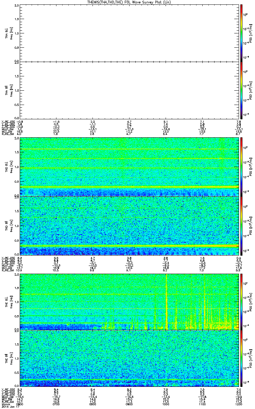Click the PSD label beside THD BL colorbar

coord(251,167)
